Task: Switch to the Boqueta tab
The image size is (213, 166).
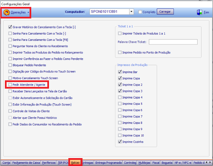Action: pyautogui.click(x=167, y=163)
